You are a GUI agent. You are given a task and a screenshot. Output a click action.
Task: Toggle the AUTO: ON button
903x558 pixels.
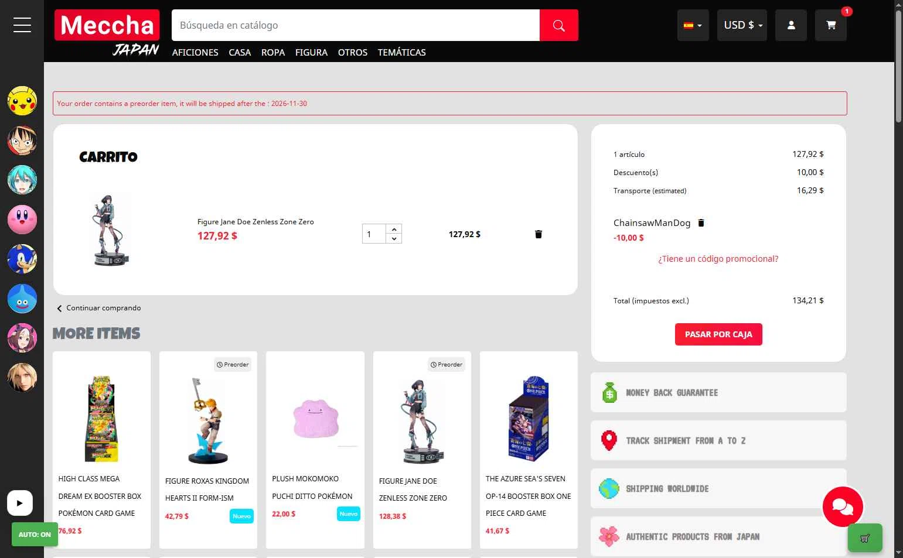(35, 535)
